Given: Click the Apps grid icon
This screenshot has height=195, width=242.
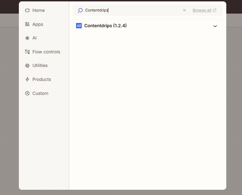Looking at the screenshot, I should coord(27,24).
